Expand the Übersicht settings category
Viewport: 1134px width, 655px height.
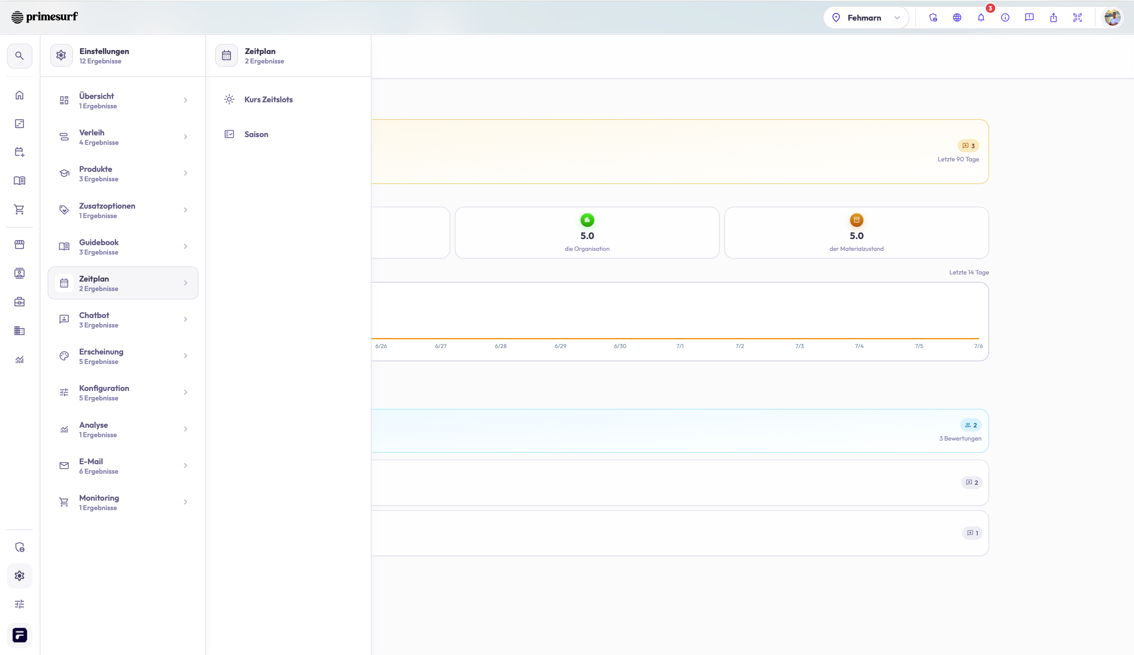123,100
